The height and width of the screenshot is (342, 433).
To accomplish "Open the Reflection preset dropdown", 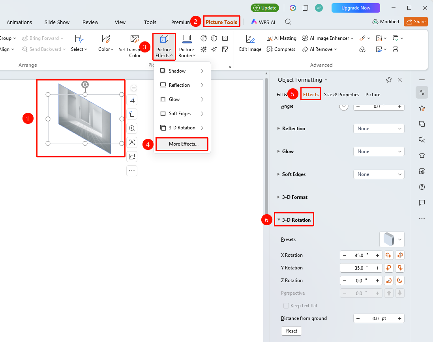I will pos(379,128).
